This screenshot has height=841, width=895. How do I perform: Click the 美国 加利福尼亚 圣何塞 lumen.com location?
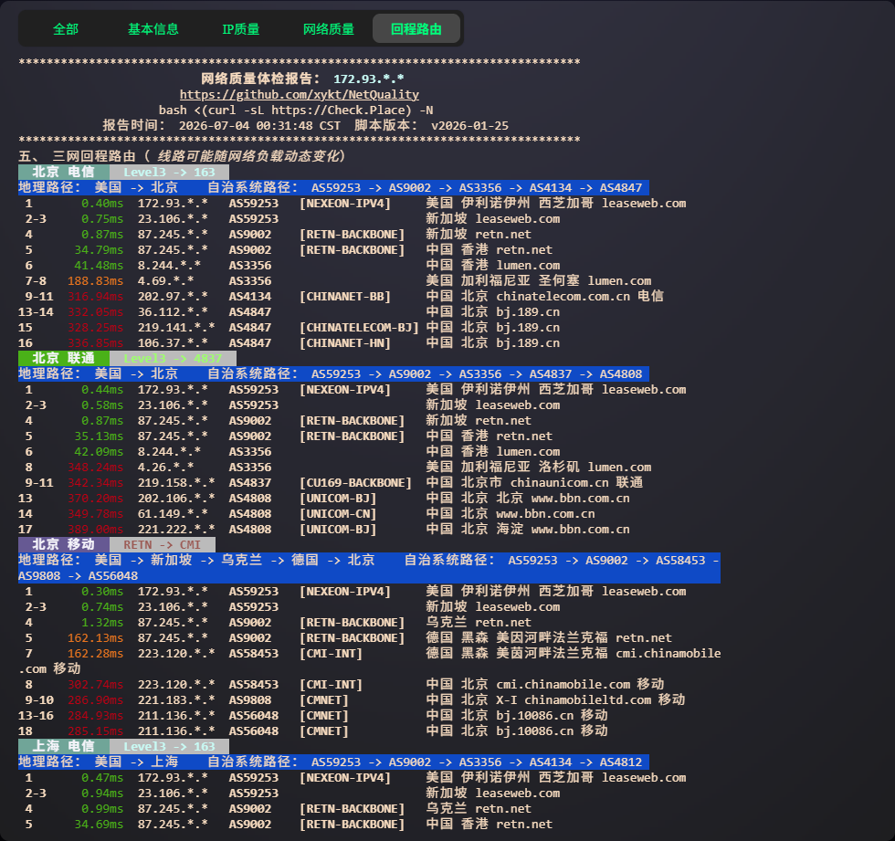538,280
